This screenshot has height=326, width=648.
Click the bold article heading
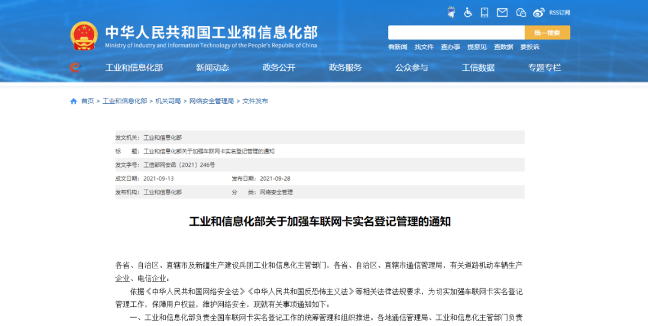pyautogui.click(x=320, y=222)
